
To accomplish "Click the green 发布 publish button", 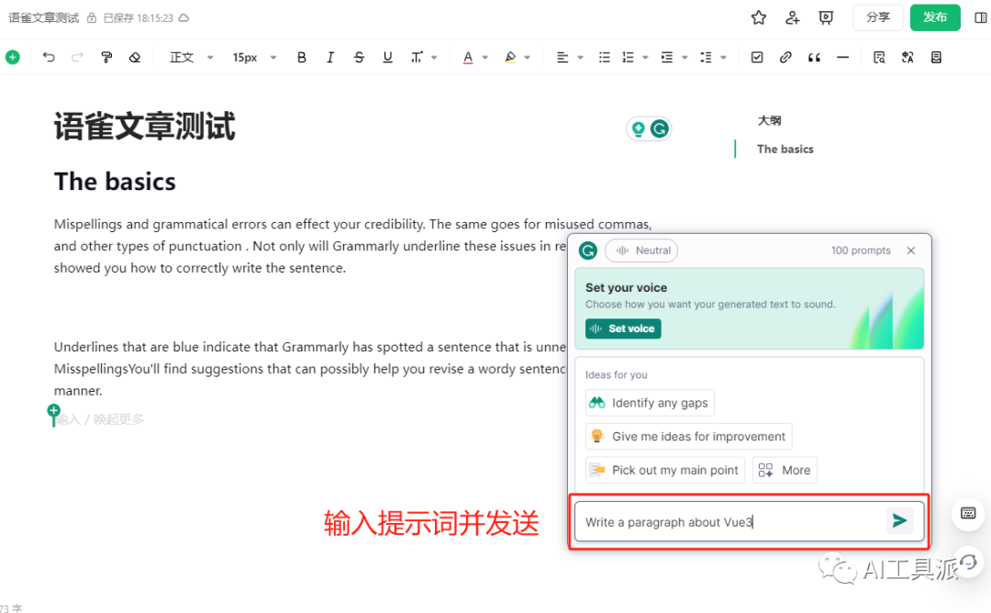I will tap(935, 17).
